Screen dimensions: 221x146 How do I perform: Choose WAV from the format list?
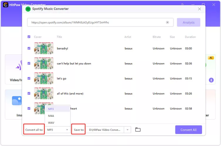click(57, 123)
